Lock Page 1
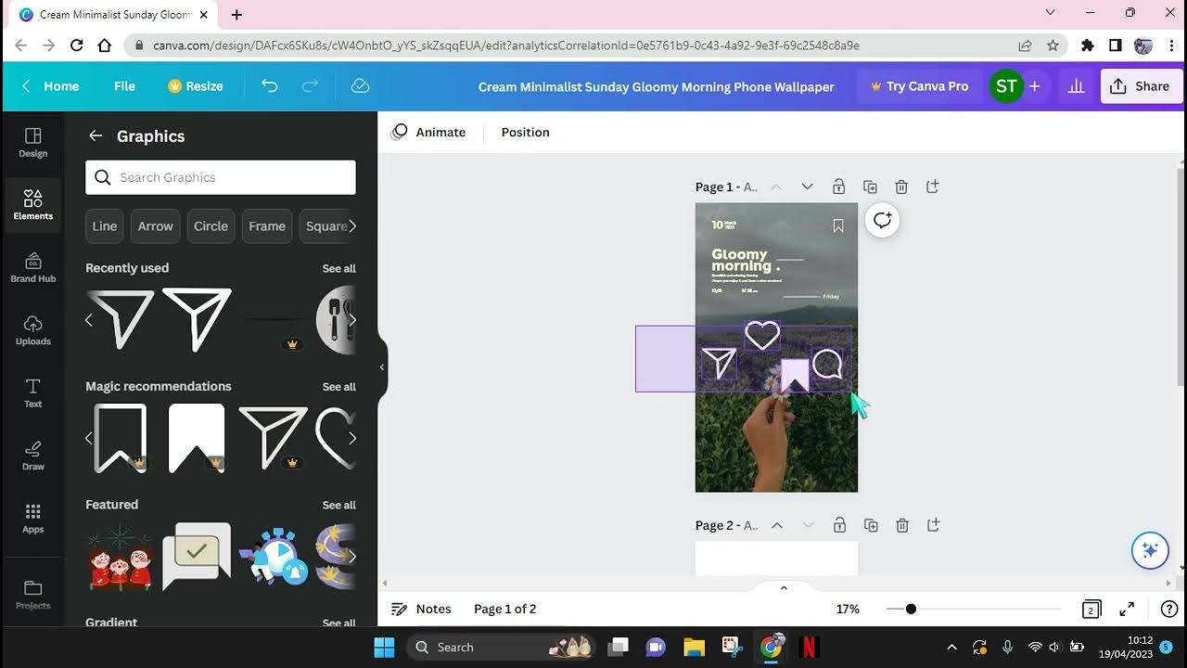Screen dimensions: 1187x668 [x=838, y=186]
